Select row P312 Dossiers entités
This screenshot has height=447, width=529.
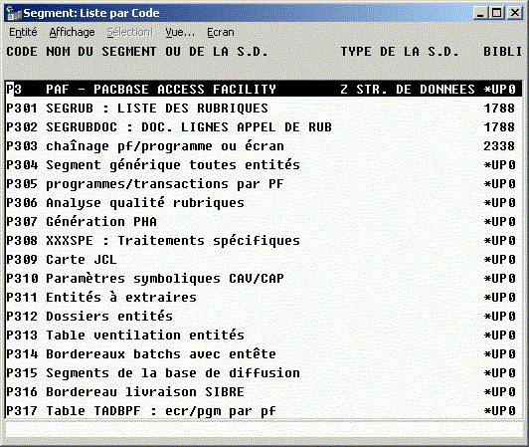pyautogui.click(x=264, y=317)
